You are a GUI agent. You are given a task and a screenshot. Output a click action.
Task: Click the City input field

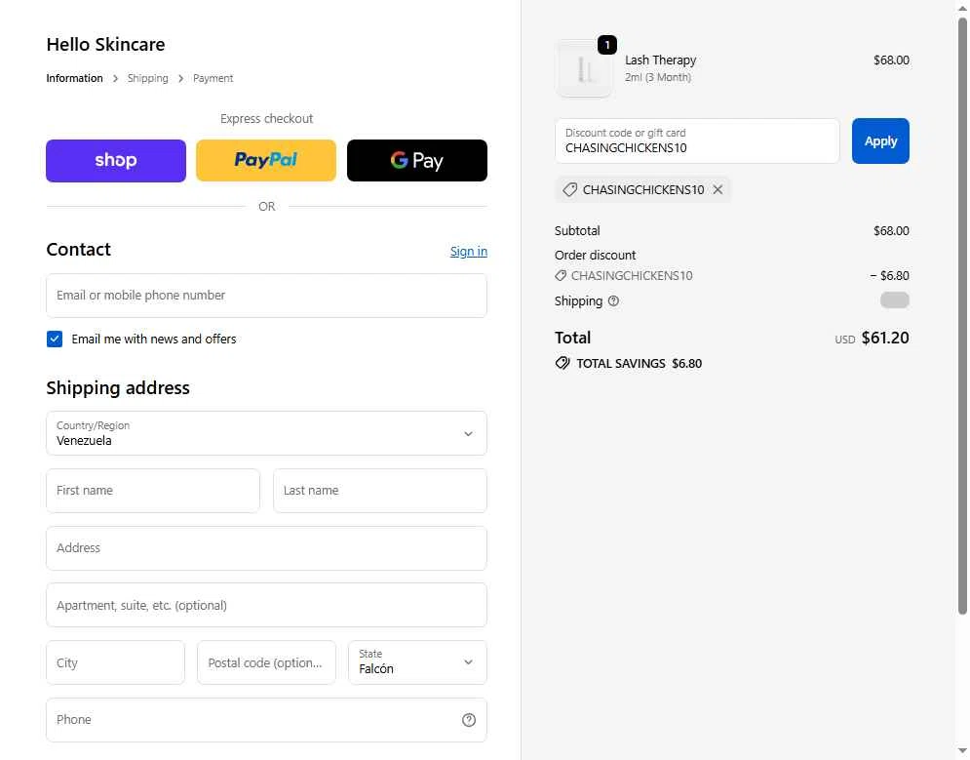(116, 662)
